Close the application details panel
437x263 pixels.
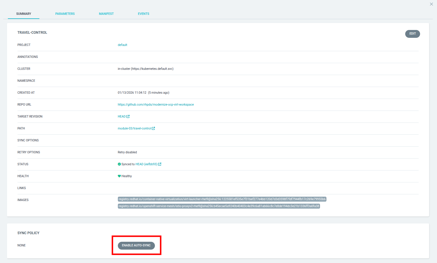coord(431,4)
